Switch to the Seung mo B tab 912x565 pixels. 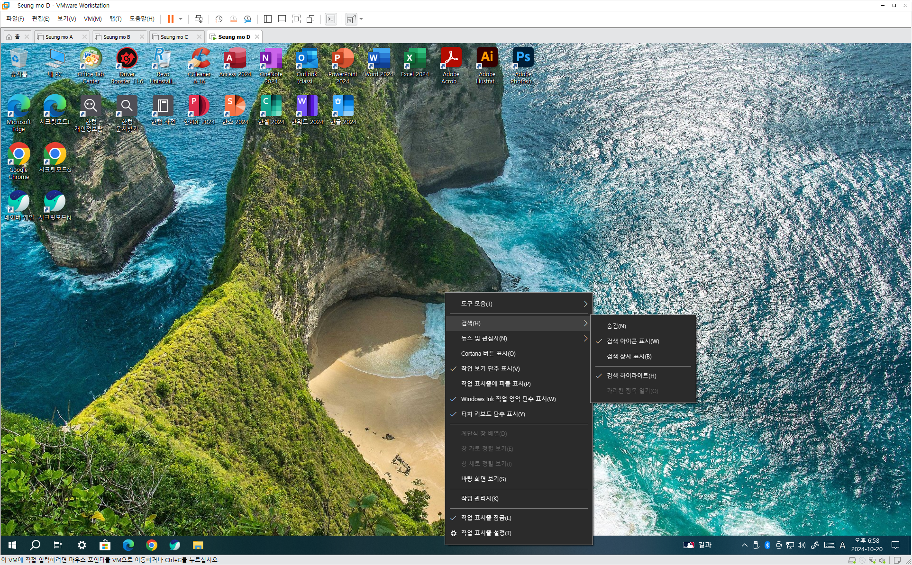click(x=117, y=37)
